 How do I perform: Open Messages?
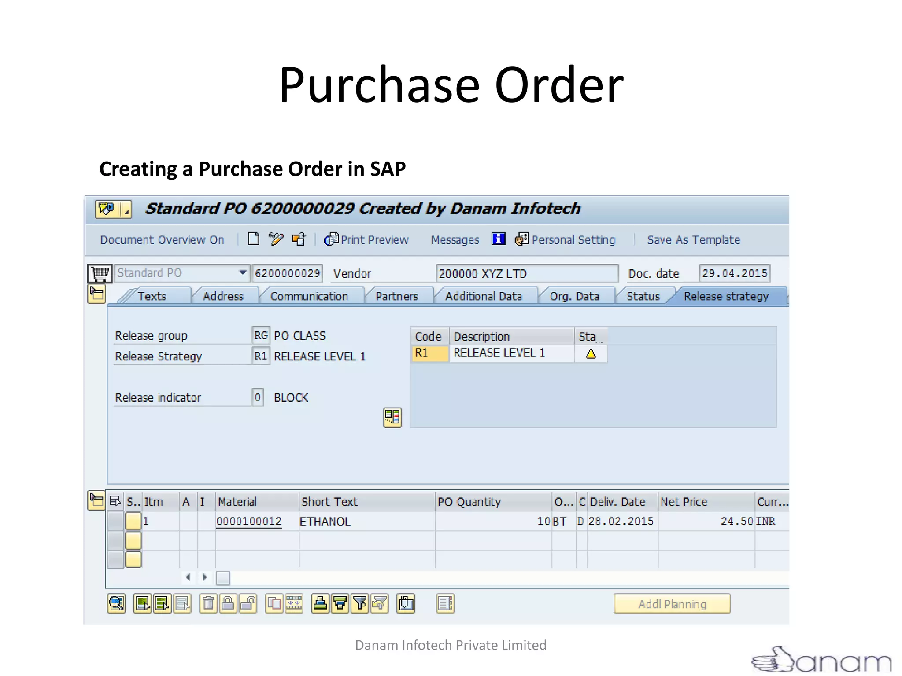[455, 240]
